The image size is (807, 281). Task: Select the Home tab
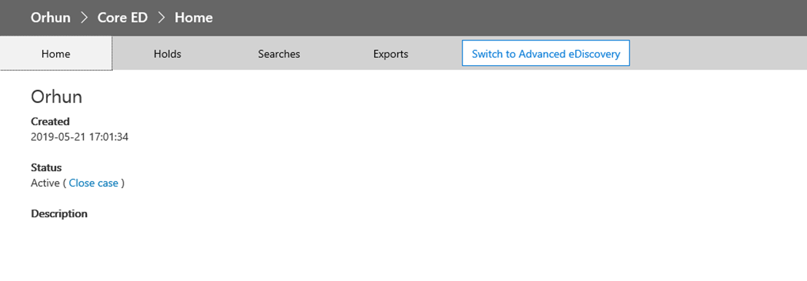(x=56, y=53)
